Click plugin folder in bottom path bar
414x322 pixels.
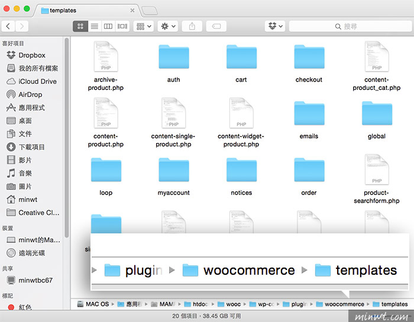[295, 304]
